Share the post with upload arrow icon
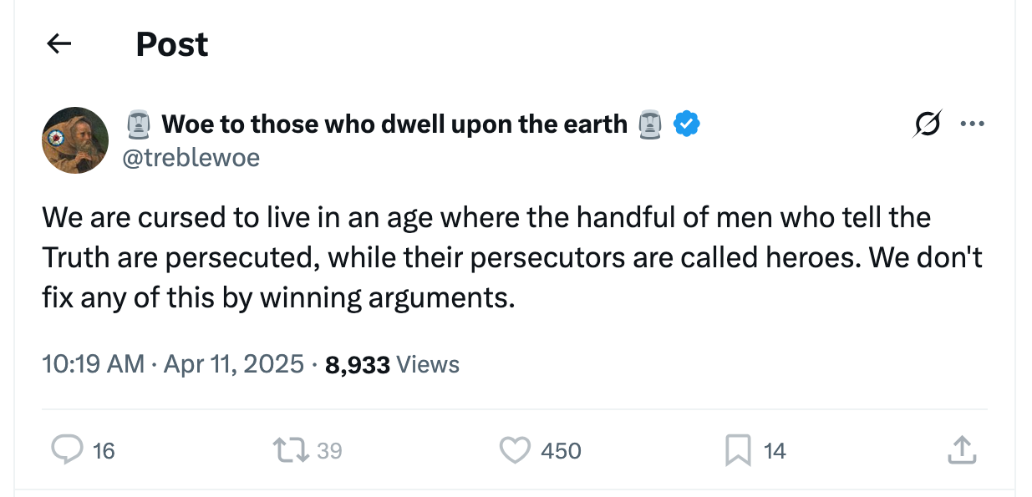Screen dimensions: 1032x497 pyautogui.click(x=961, y=451)
